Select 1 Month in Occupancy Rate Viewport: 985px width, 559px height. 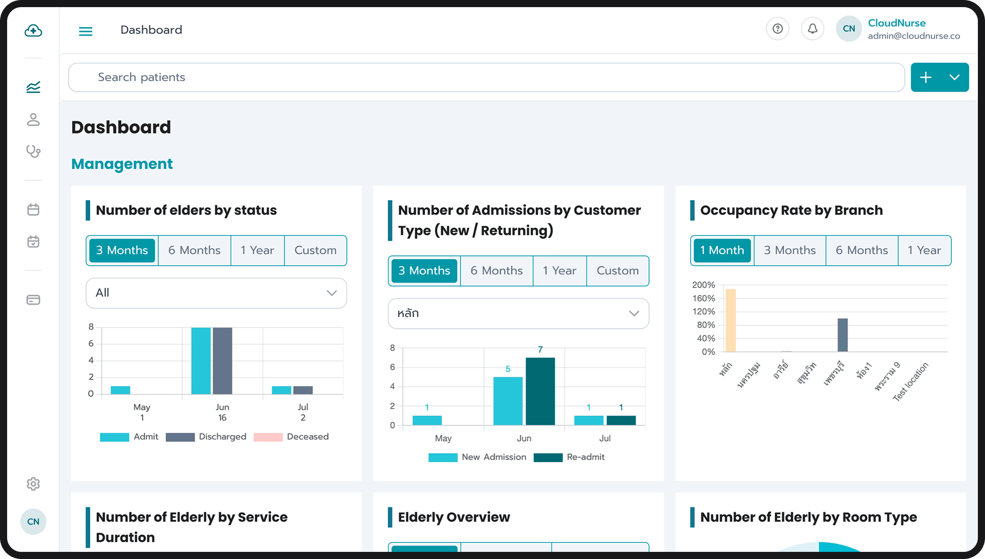tap(722, 251)
